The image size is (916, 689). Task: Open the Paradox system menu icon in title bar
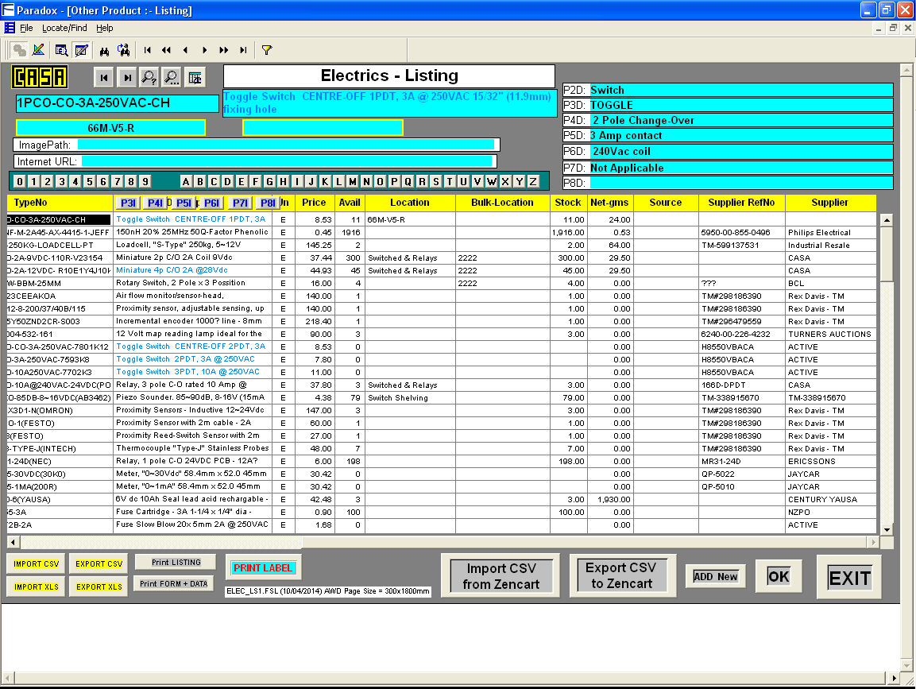pos(8,10)
